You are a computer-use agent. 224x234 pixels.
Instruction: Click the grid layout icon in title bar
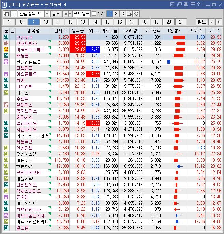pos(193,4)
